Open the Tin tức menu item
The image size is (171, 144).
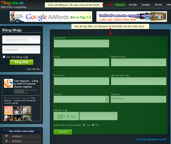point(158,5)
